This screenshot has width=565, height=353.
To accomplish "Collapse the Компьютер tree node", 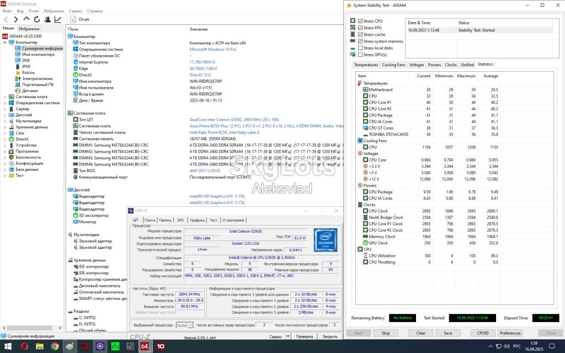I will pyautogui.click(x=4, y=42).
